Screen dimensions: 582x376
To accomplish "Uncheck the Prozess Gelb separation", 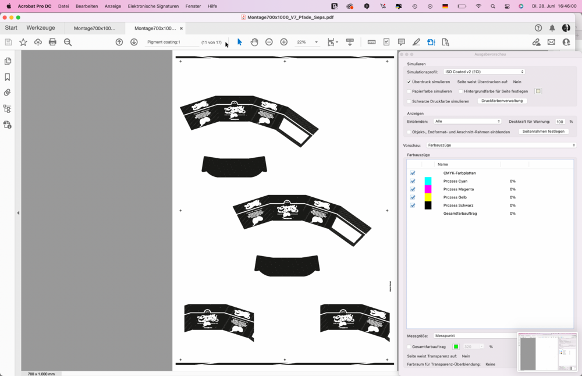I will click(x=413, y=197).
